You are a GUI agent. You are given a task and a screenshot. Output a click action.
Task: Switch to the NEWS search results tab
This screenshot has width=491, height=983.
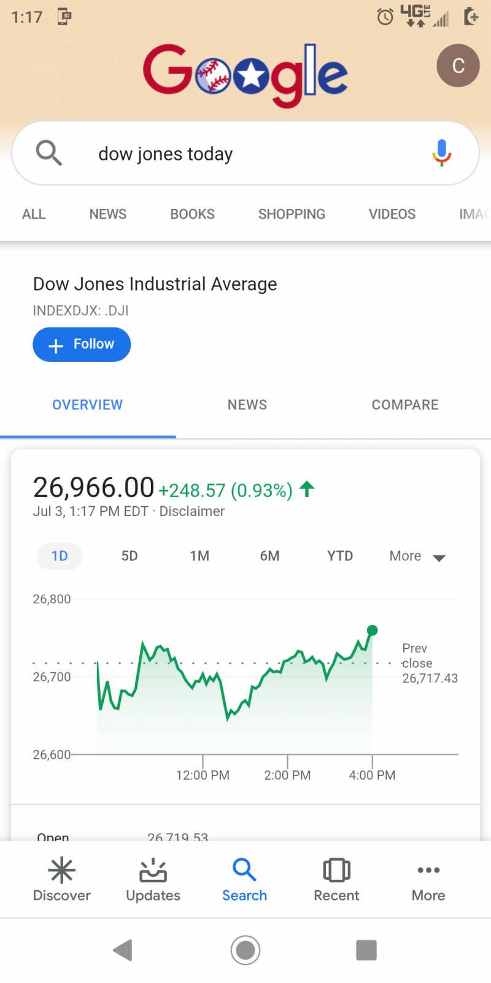pyautogui.click(x=108, y=214)
